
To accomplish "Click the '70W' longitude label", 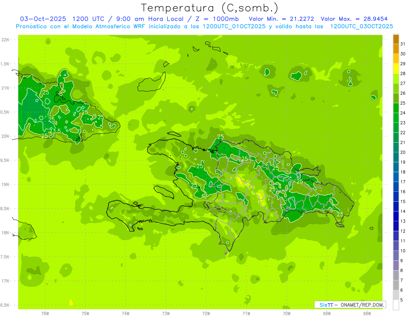I will (x=287, y=313).
